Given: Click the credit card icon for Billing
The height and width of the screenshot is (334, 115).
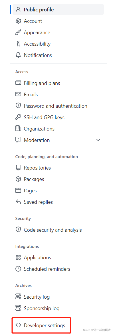Looking at the screenshot, I should pos(18,83).
